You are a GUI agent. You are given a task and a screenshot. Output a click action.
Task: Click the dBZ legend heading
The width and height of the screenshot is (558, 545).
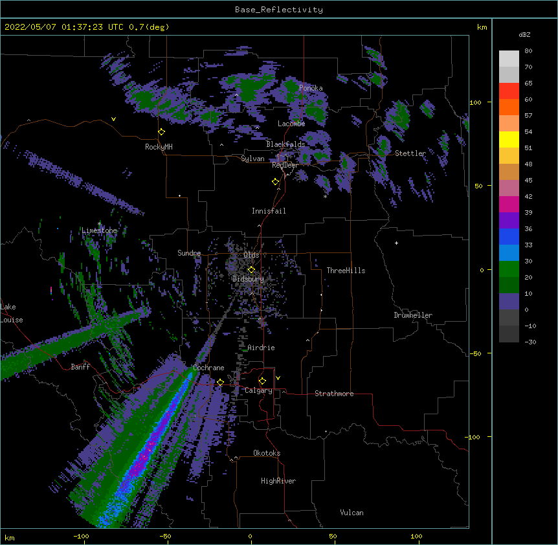click(x=524, y=35)
